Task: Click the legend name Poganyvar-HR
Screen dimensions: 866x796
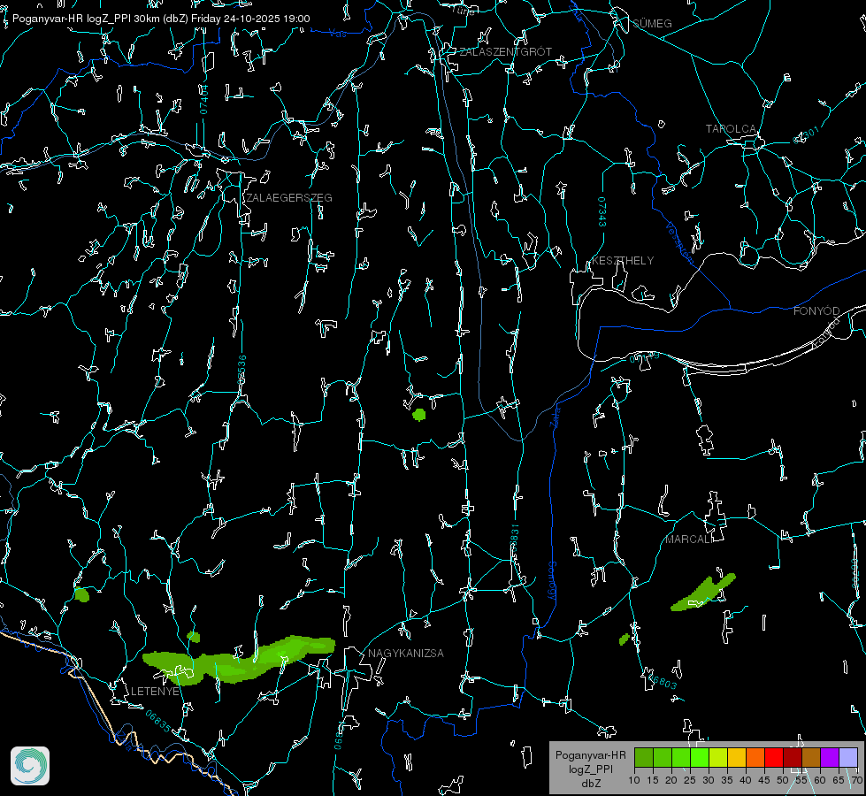Action: point(590,755)
